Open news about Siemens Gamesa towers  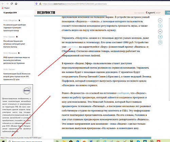coord(14,44)
